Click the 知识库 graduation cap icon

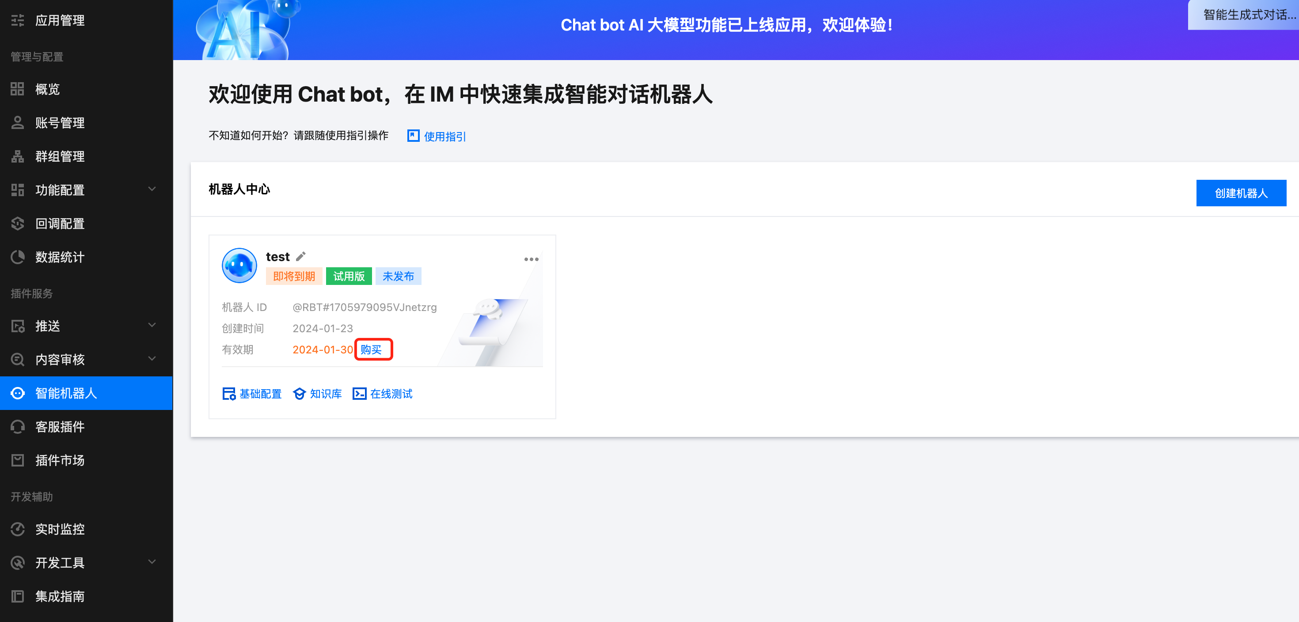pos(299,394)
